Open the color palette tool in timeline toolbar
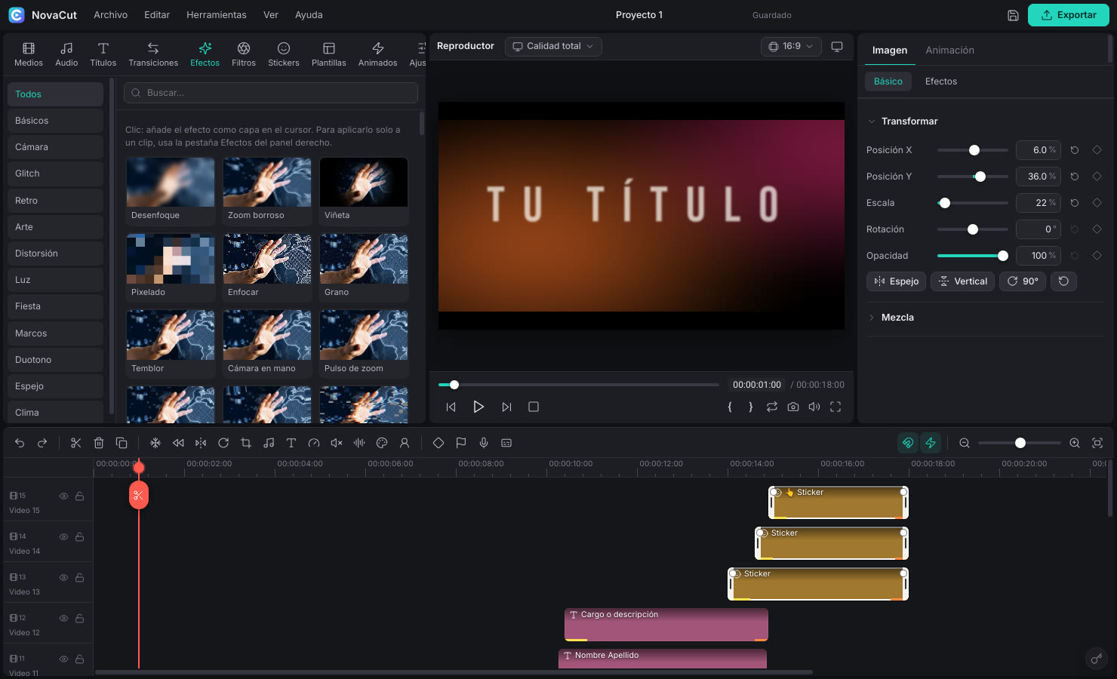The image size is (1117, 679). tap(382, 443)
